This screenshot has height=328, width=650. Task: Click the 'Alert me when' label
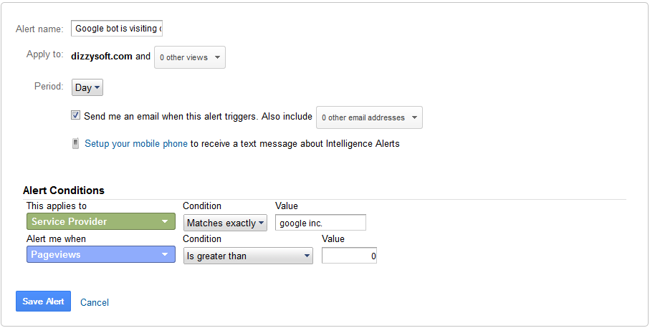click(x=56, y=239)
